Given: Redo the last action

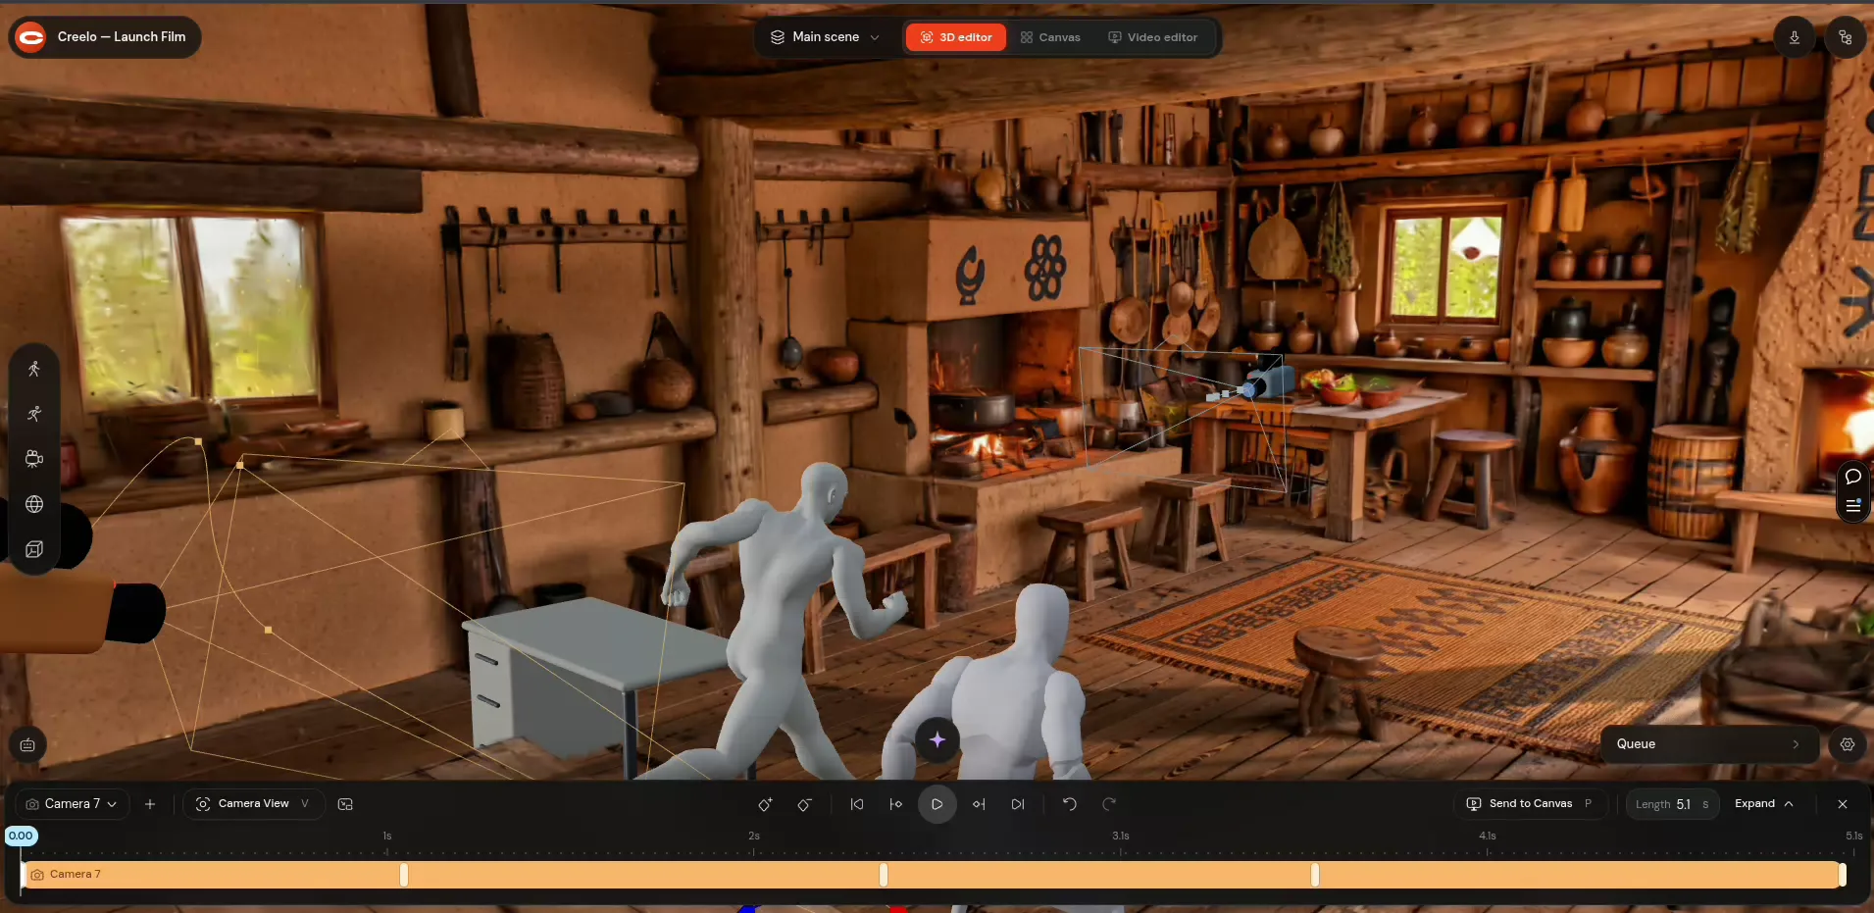Looking at the screenshot, I should [x=1109, y=804].
